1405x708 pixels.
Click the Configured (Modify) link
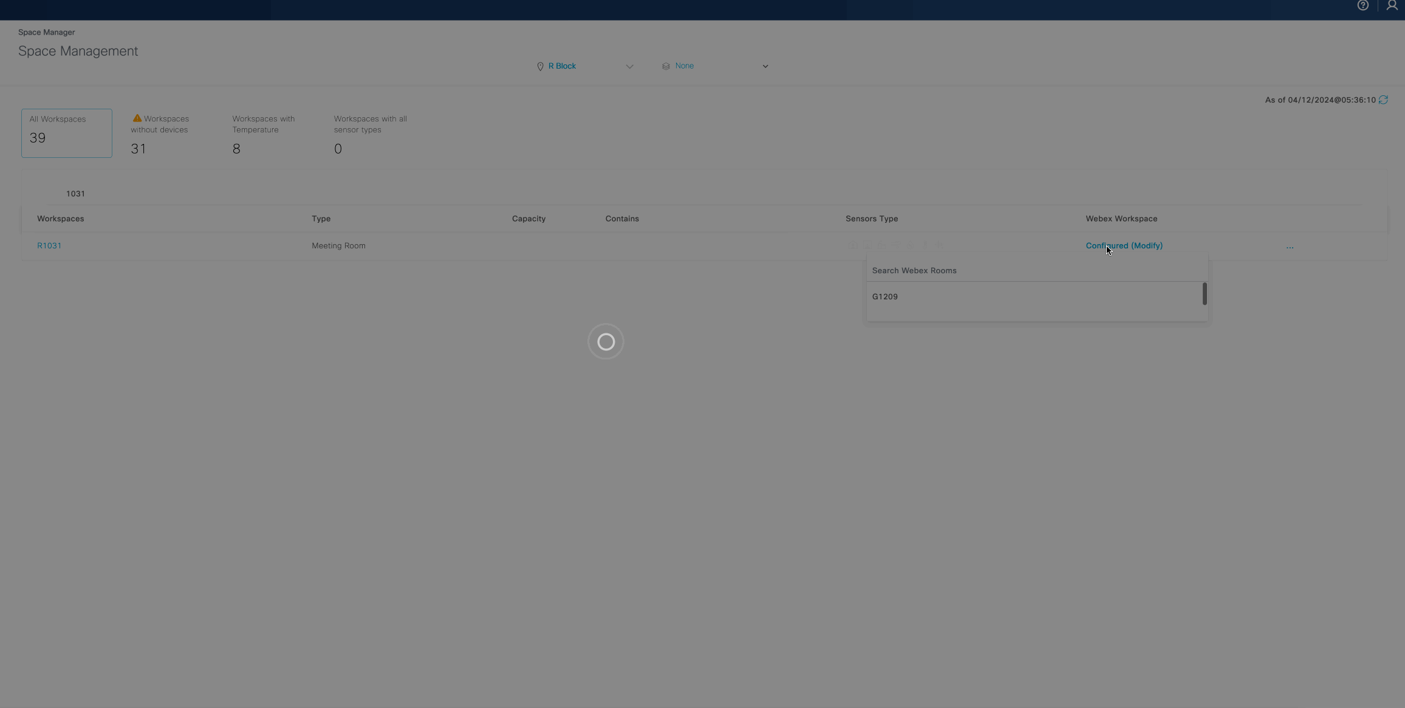click(1124, 246)
